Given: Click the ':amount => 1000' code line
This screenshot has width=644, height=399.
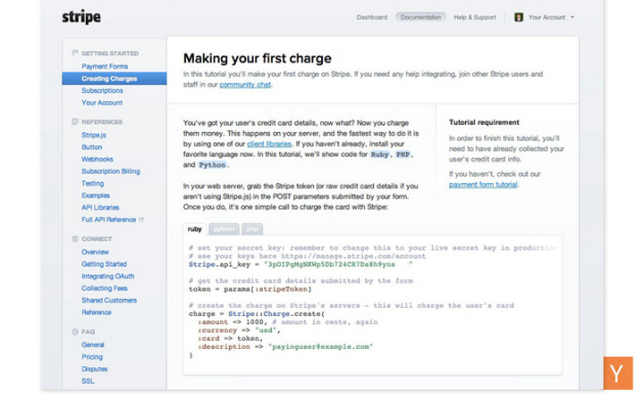Looking at the screenshot, I should [287, 322].
